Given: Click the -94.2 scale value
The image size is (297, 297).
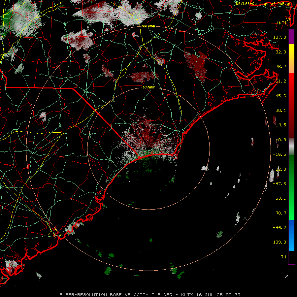Looking at the screenshot, I should click(280, 228).
